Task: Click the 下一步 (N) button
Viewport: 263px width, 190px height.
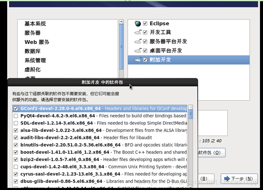Action: click(x=239, y=179)
